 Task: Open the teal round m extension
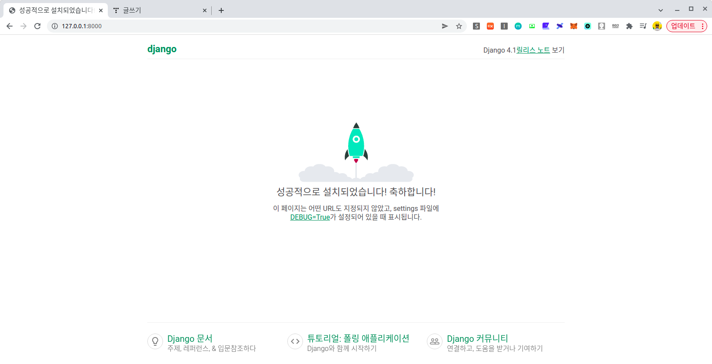[518, 26]
